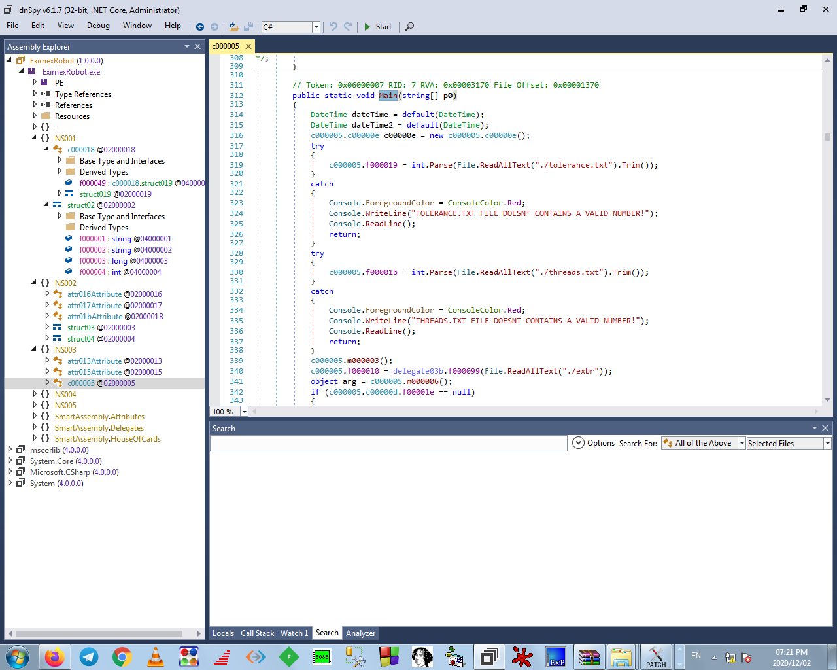
Task: Open the Debug menu
Action: pyautogui.click(x=98, y=26)
